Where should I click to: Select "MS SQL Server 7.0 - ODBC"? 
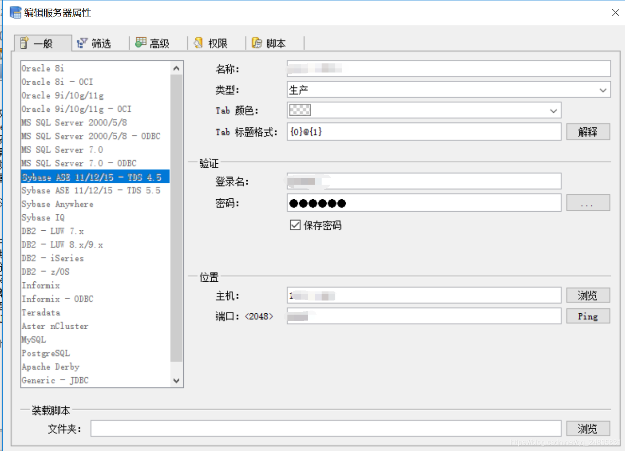pos(95,163)
